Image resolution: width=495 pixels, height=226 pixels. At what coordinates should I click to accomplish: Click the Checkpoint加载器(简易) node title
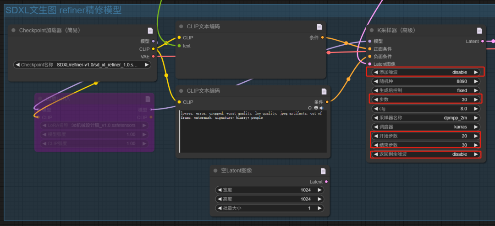[49, 30]
